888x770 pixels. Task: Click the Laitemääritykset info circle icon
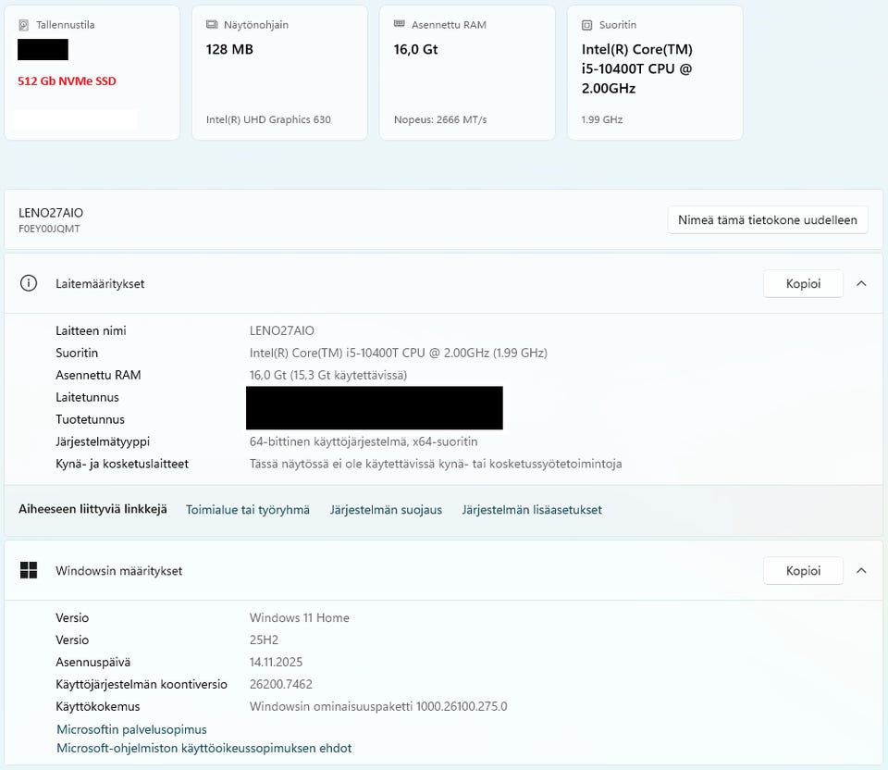[x=29, y=283]
